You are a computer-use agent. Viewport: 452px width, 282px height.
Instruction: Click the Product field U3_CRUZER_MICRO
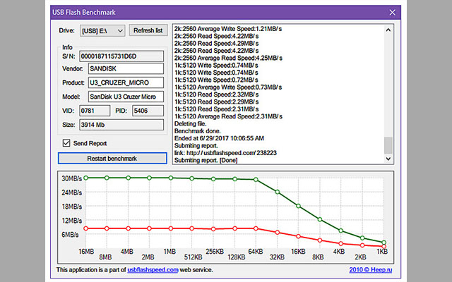(126, 82)
